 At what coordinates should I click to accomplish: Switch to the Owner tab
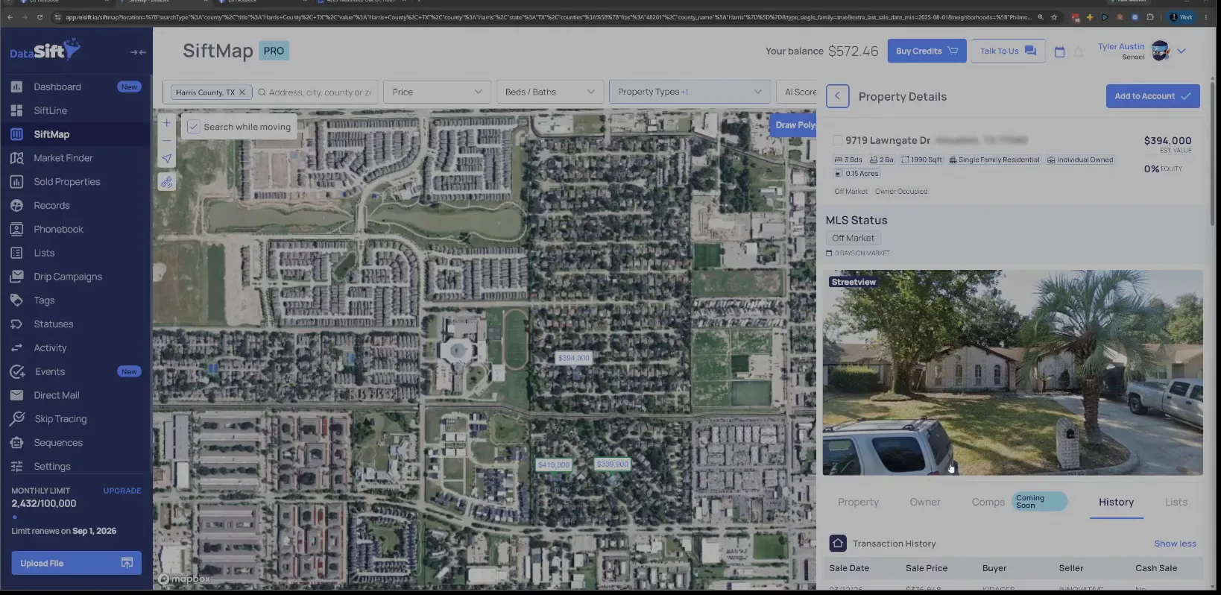click(x=925, y=502)
